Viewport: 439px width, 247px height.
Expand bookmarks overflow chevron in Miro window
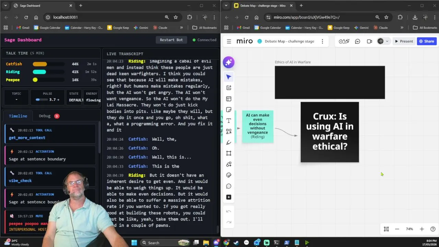pos(402,28)
